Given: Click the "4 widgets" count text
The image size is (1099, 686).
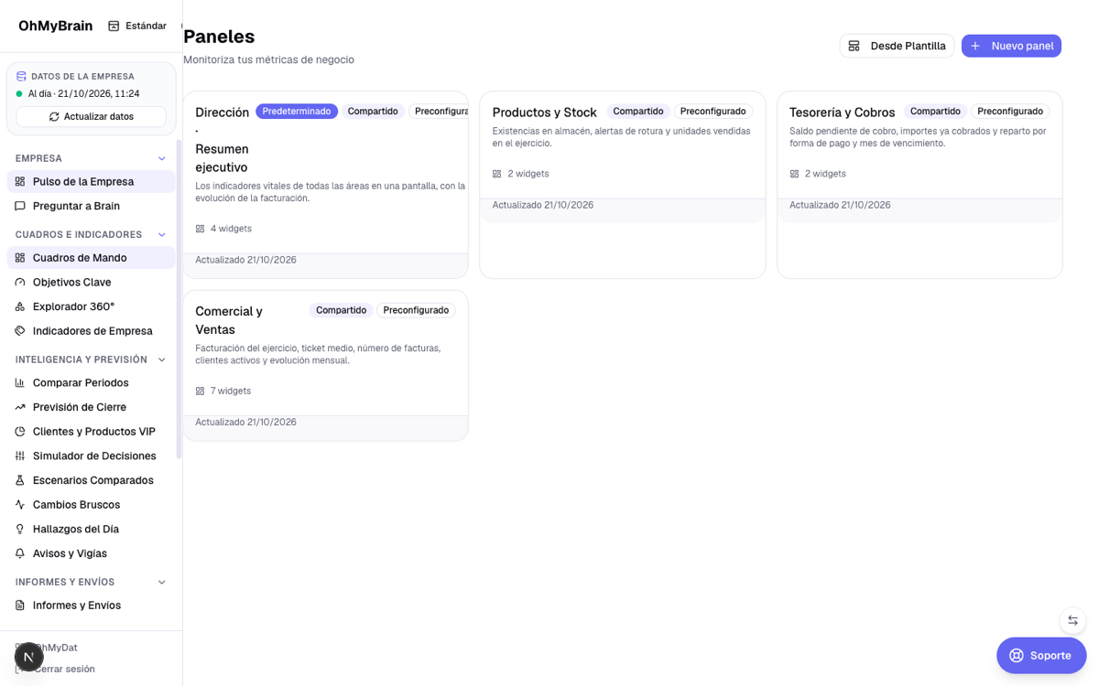Looking at the screenshot, I should click(x=231, y=229).
